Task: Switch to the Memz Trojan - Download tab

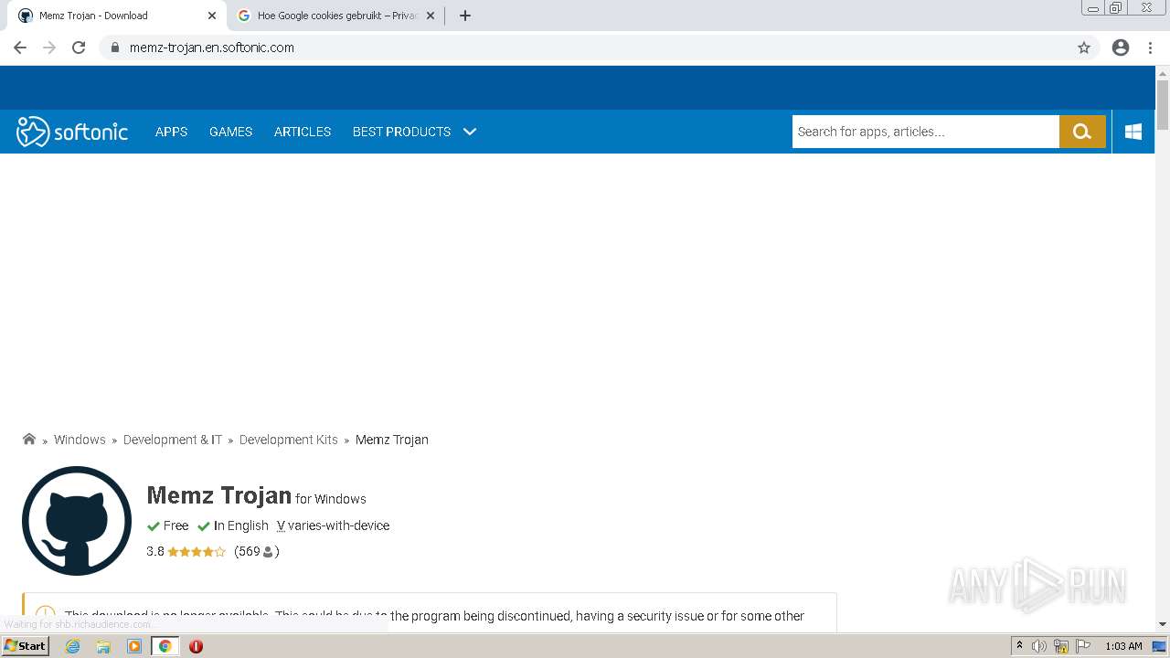Action: pyautogui.click(x=116, y=16)
